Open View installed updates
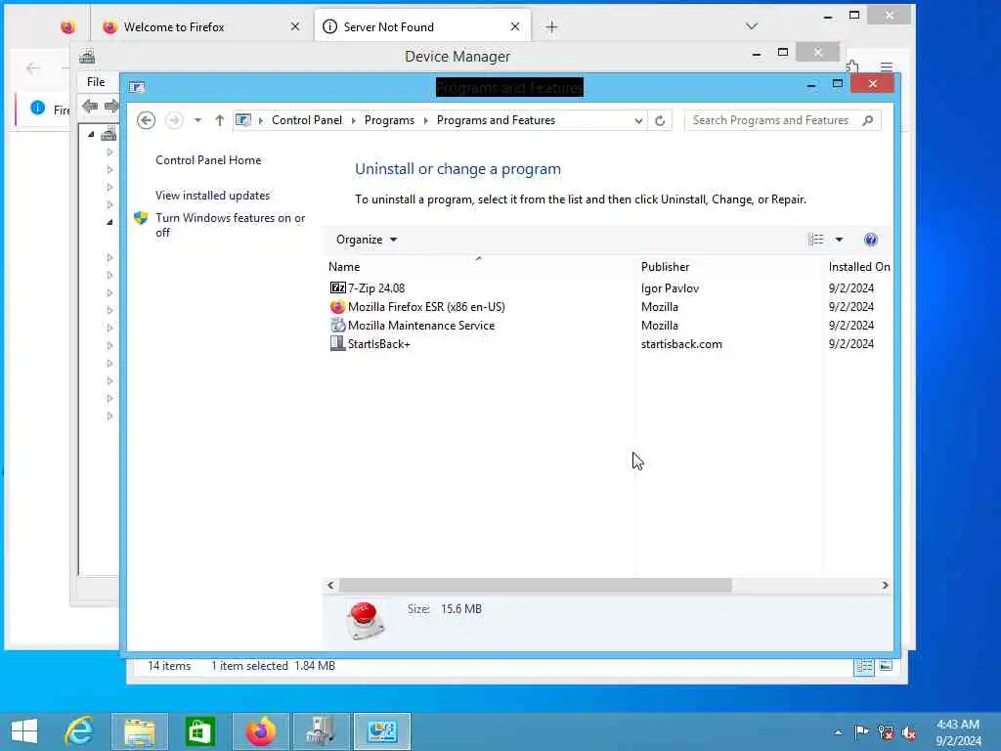Viewport: 1001px width, 751px height. 212,196
